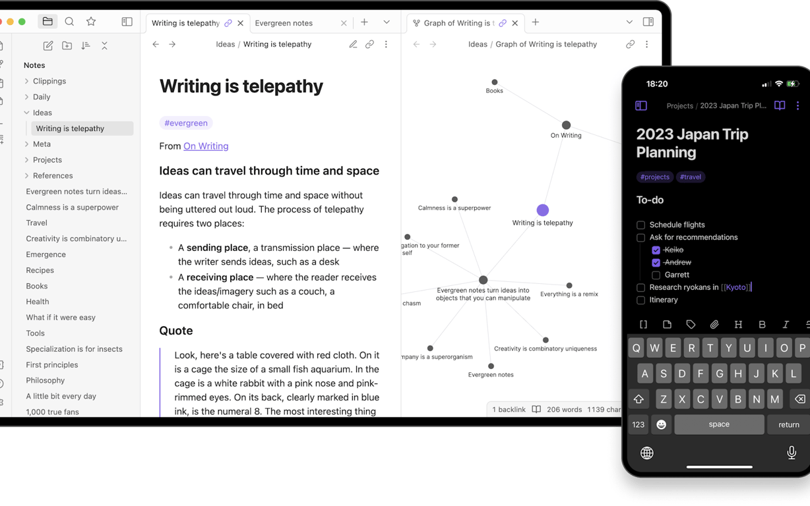
Task: Check the Itinerary checkbox
Action: pyautogui.click(x=640, y=300)
